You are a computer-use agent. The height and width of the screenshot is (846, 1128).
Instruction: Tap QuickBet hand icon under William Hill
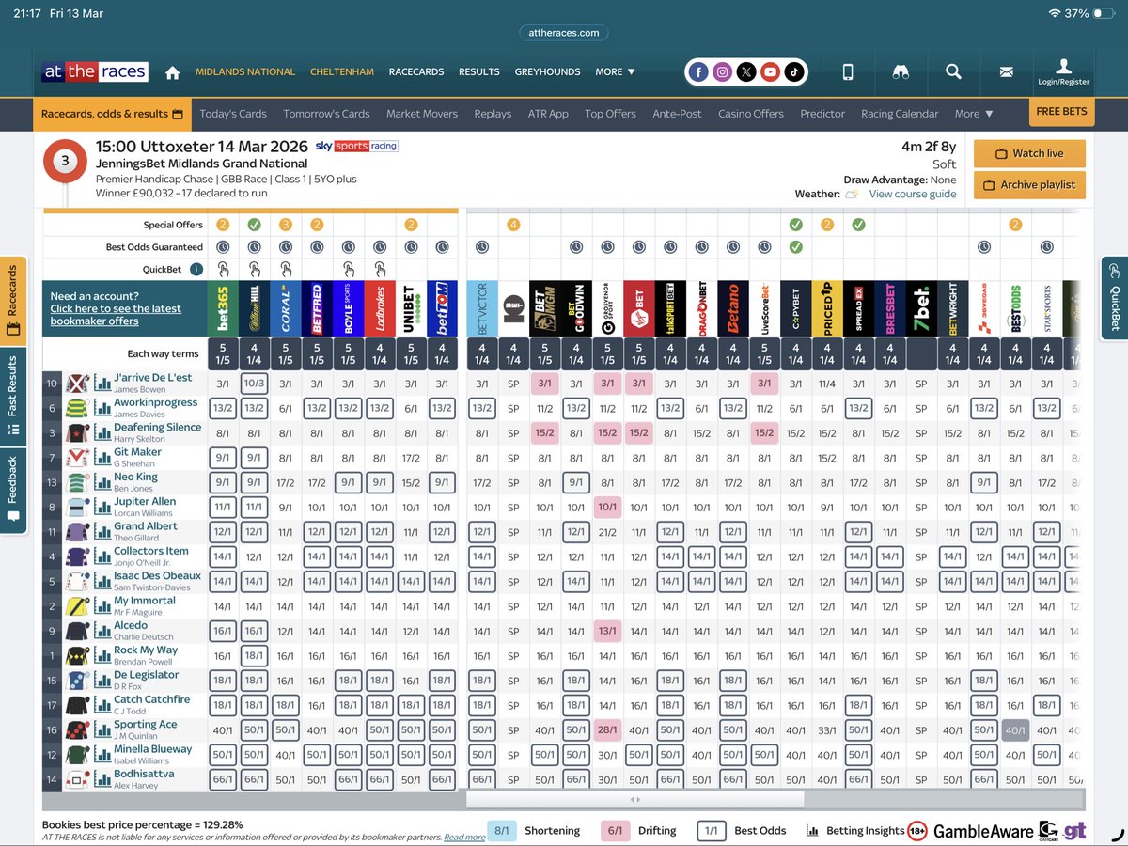click(254, 269)
